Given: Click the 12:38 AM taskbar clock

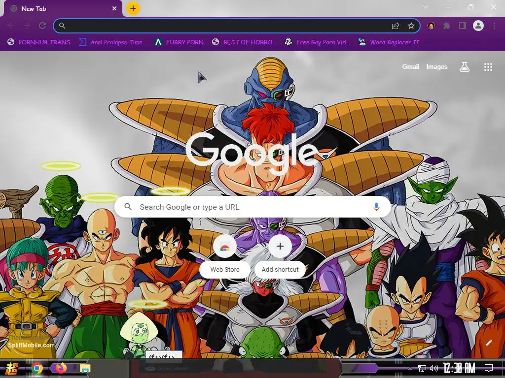Looking at the screenshot, I should click(x=459, y=368).
